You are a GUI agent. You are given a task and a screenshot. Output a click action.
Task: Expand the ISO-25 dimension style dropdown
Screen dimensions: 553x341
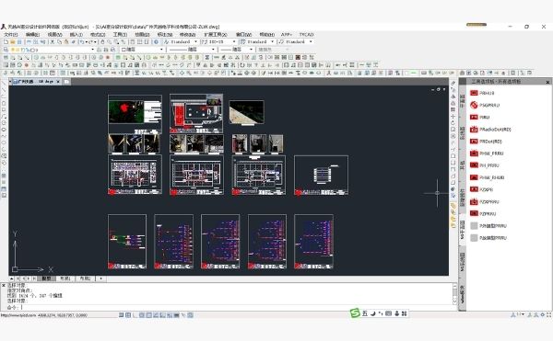pos(218,42)
